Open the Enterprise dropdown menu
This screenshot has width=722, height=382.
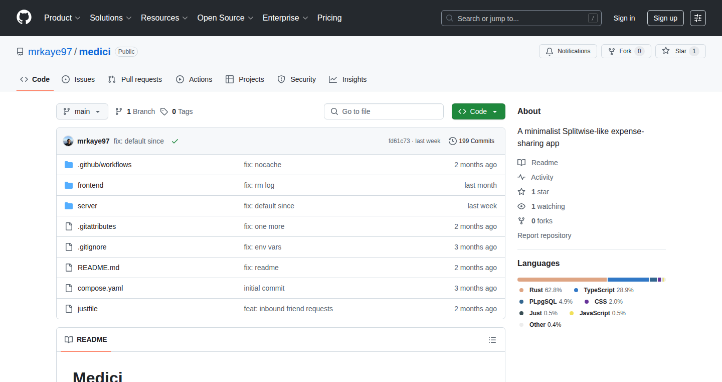click(x=285, y=18)
